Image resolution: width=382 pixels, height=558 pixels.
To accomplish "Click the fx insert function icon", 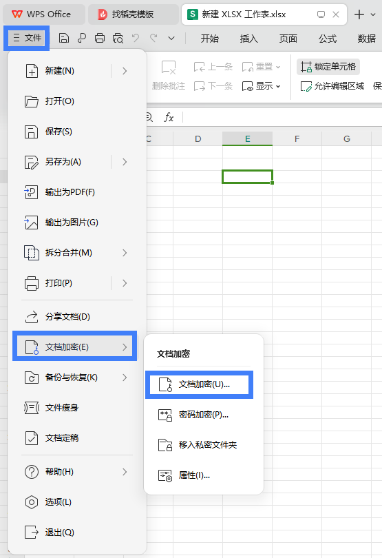I will pyautogui.click(x=169, y=117).
